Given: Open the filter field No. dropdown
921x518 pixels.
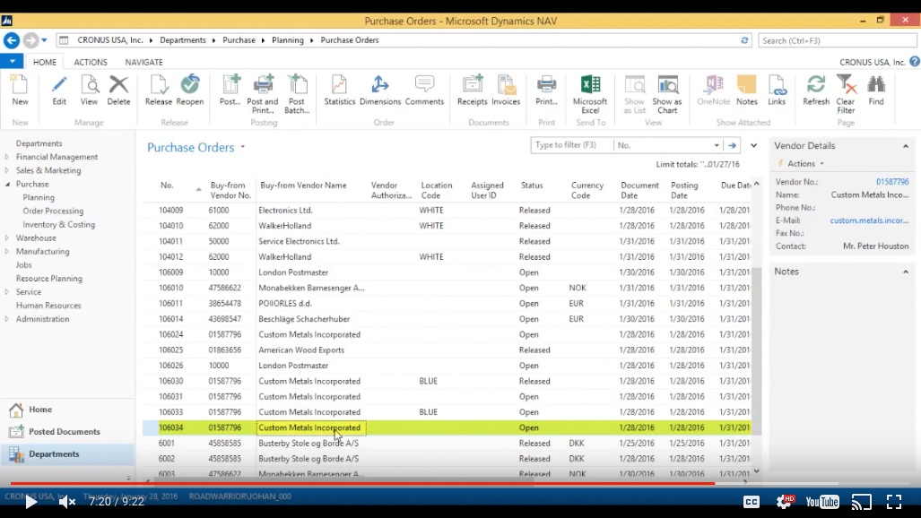Looking at the screenshot, I should pyautogui.click(x=717, y=145).
